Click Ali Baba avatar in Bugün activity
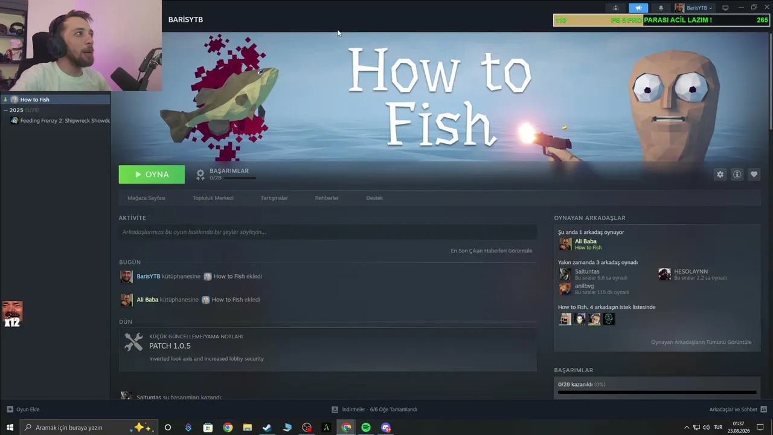 click(126, 300)
